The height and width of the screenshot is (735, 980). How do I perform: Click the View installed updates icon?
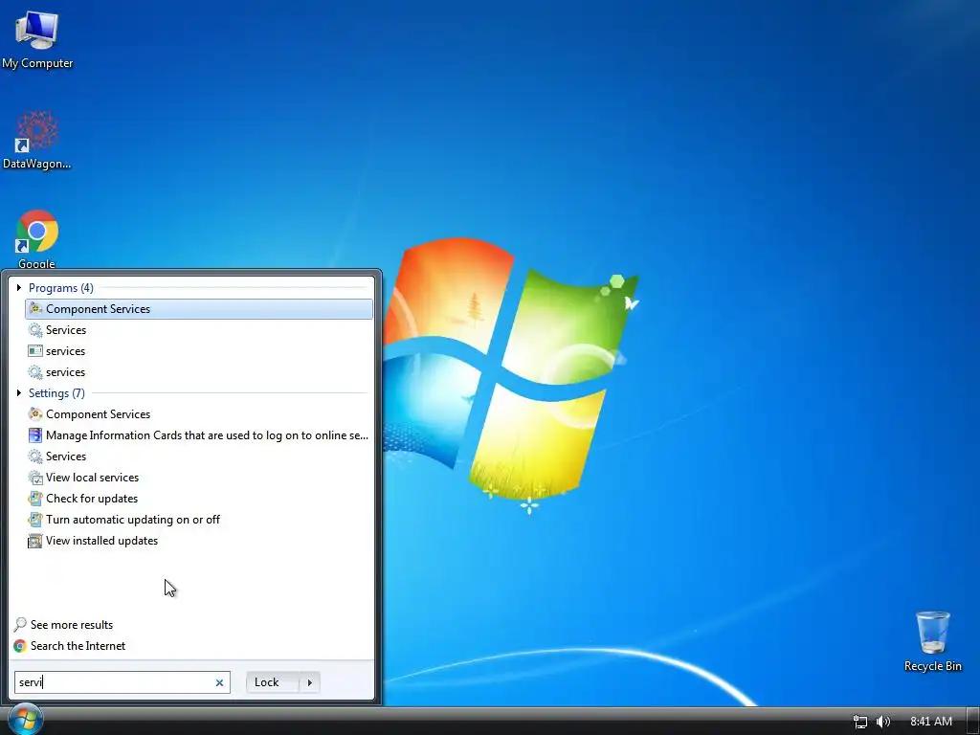35,541
